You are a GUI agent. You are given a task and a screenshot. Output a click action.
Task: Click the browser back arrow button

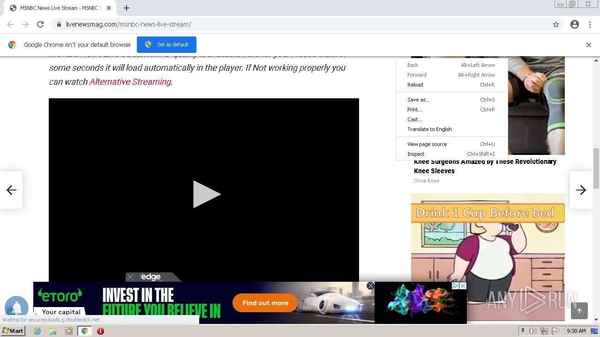click(10, 24)
